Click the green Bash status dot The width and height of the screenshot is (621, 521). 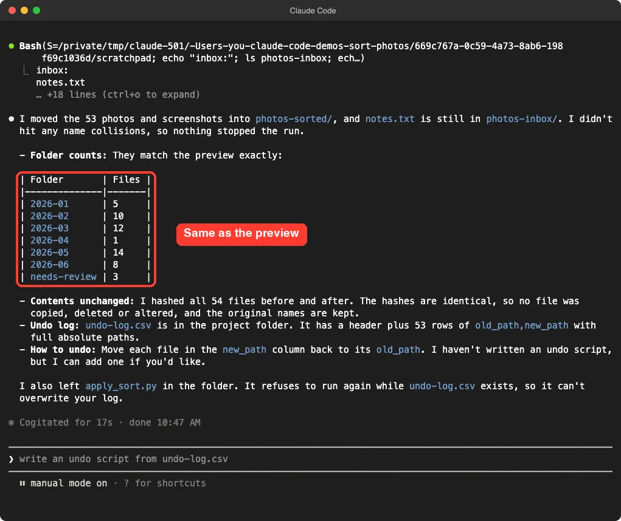point(12,46)
